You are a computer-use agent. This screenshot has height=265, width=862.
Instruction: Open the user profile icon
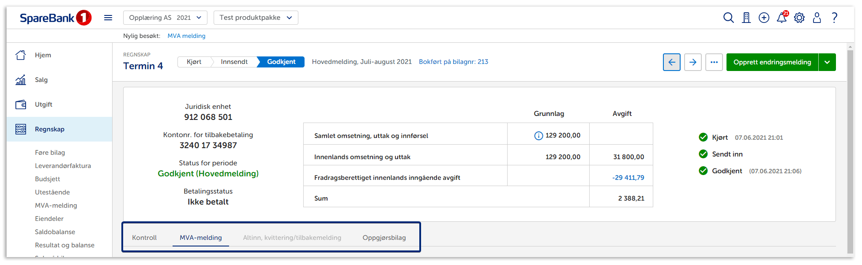coord(817,18)
